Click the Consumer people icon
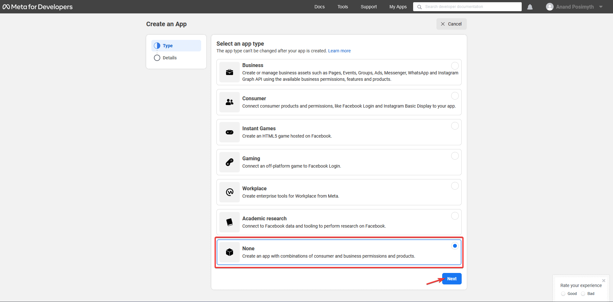The image size is (613, 302). pos(229,102)
